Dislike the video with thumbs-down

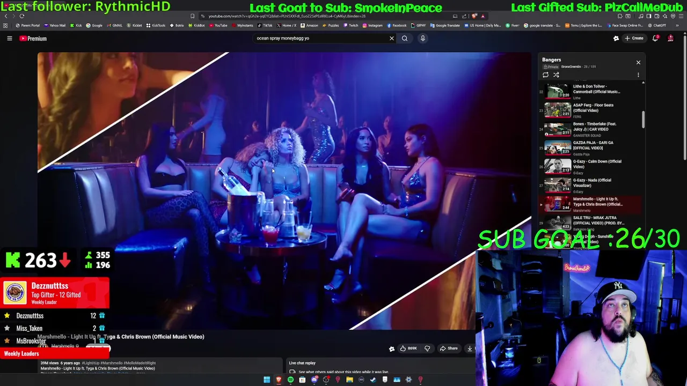point(427,348)
